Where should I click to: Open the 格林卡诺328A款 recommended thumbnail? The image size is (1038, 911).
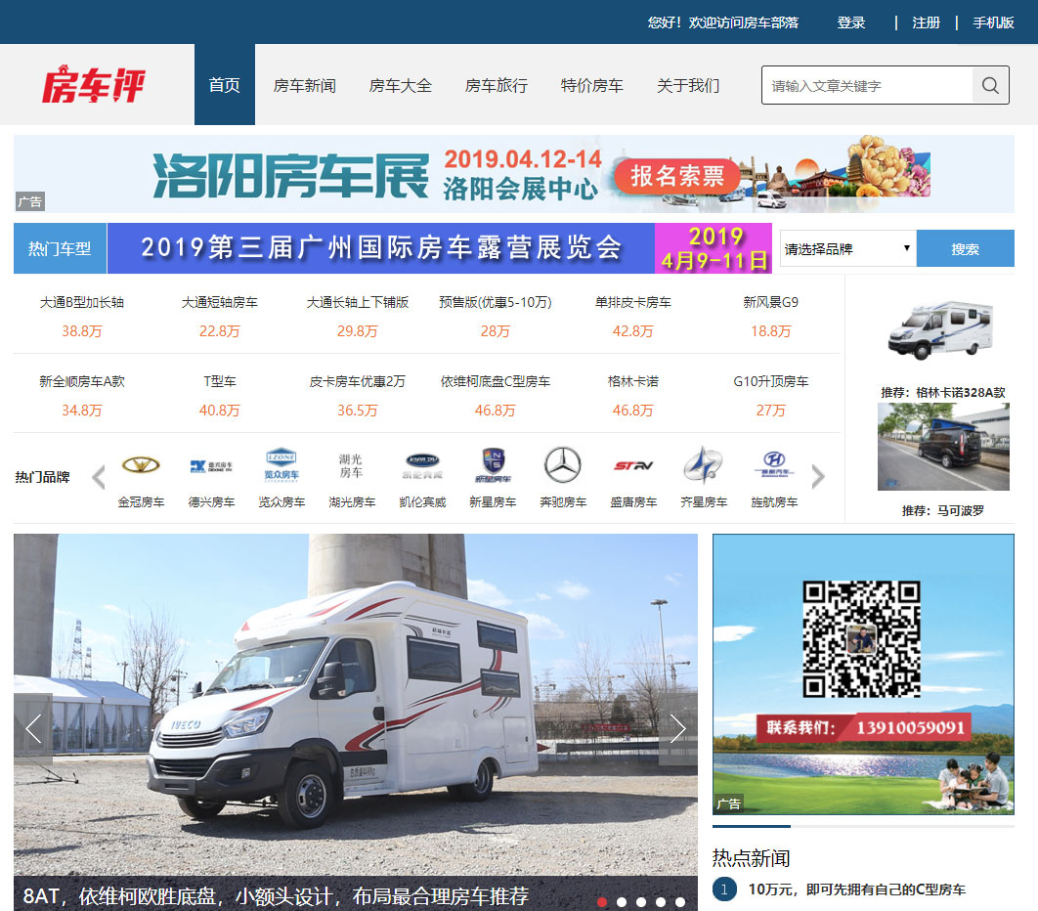tap(942, 330)
